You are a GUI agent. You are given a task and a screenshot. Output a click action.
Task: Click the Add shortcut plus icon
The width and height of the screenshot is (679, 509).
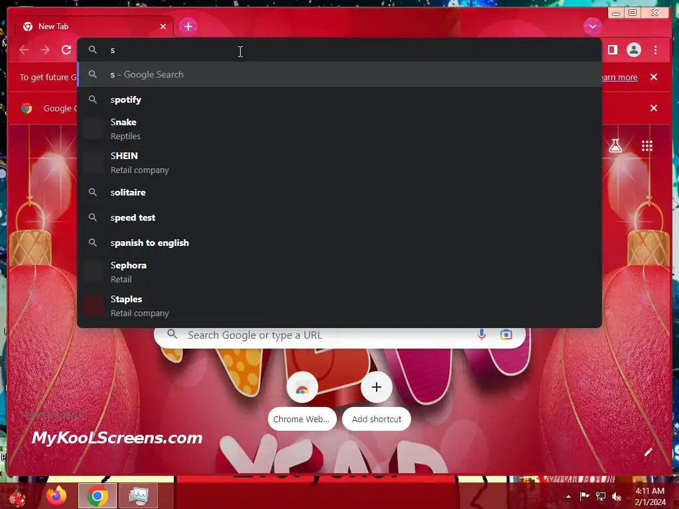[377, 387]
